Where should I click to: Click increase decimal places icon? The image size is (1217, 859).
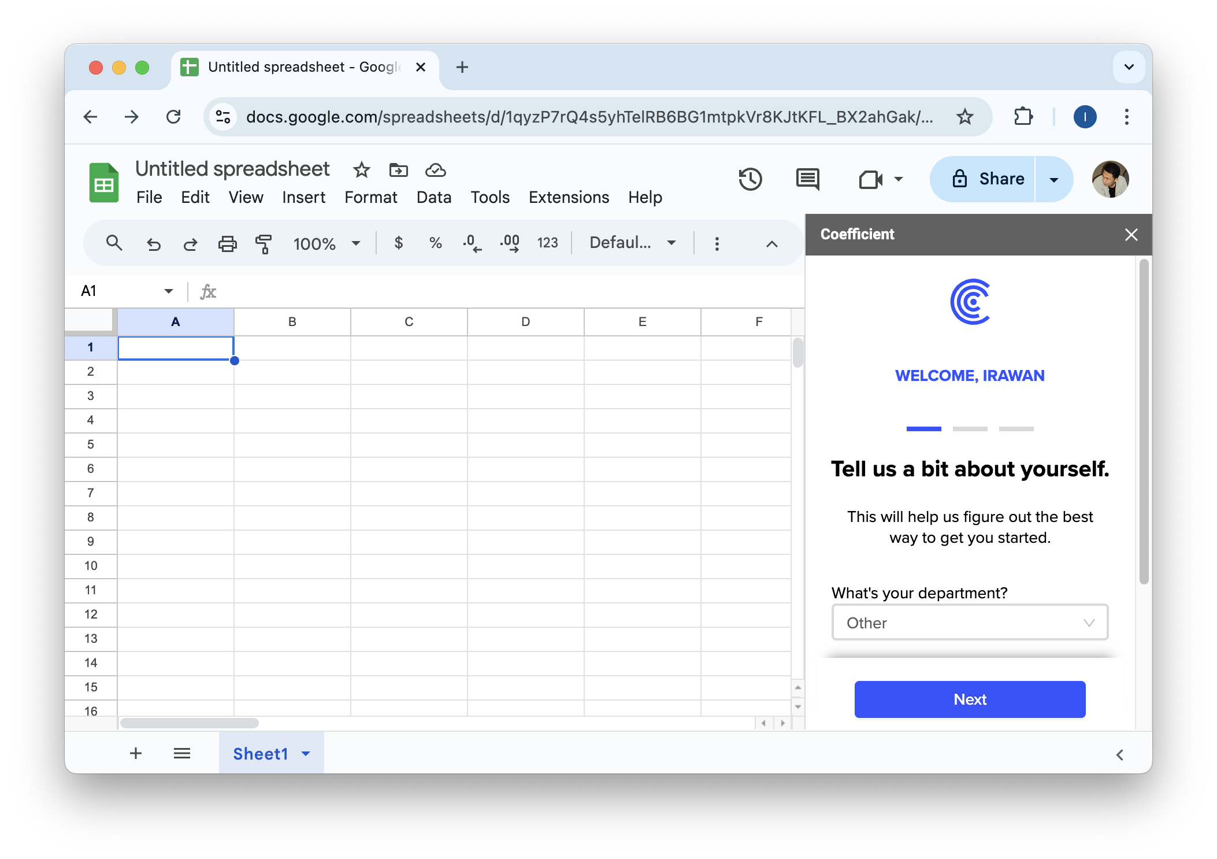(x=510, y=243)
